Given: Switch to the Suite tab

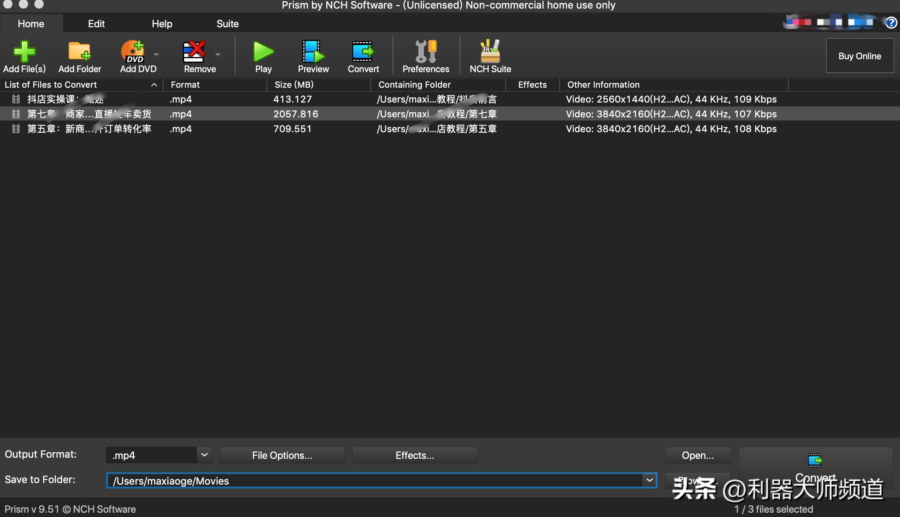Looking at the screenshot, I should pos(227,24).
